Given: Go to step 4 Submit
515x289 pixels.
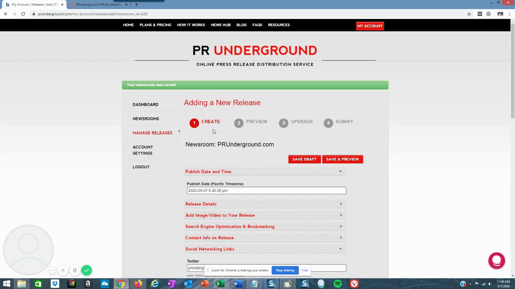Looking at the screenshot, I should click(x=338, y=122).
